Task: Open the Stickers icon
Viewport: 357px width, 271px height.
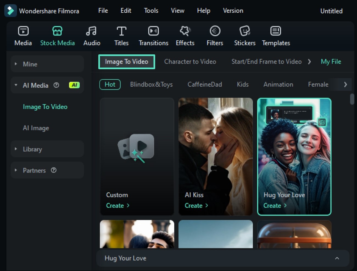Action: point(245,31)
